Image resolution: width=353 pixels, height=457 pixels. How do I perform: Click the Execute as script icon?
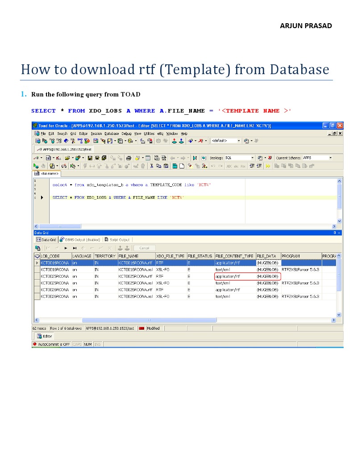click(52, 166)
